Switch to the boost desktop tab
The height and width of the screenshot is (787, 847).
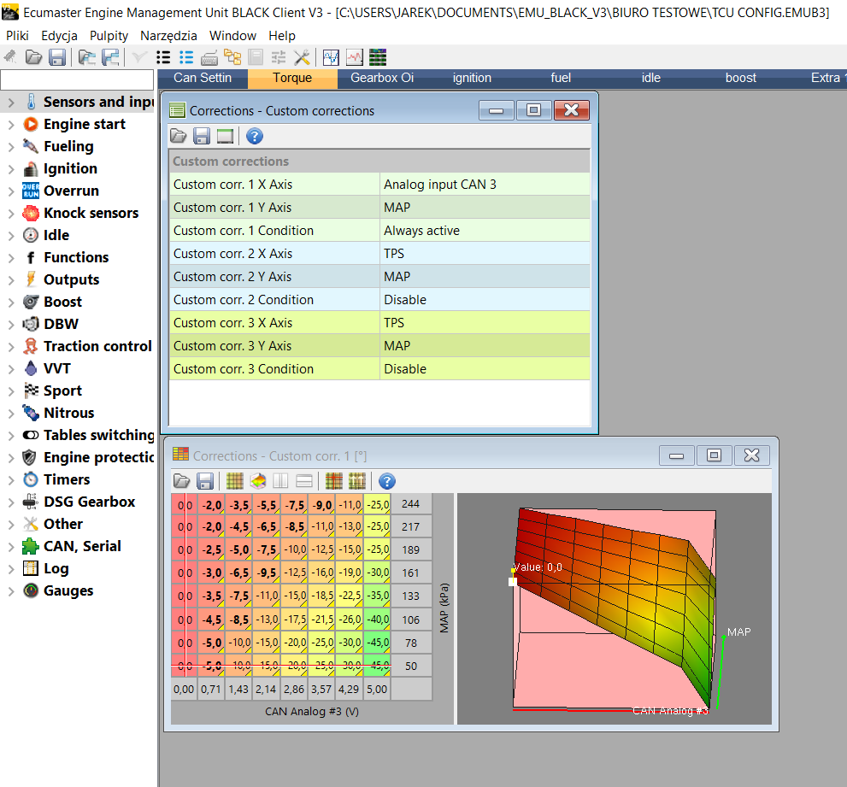pyautogui.click(x=740, y=78)
